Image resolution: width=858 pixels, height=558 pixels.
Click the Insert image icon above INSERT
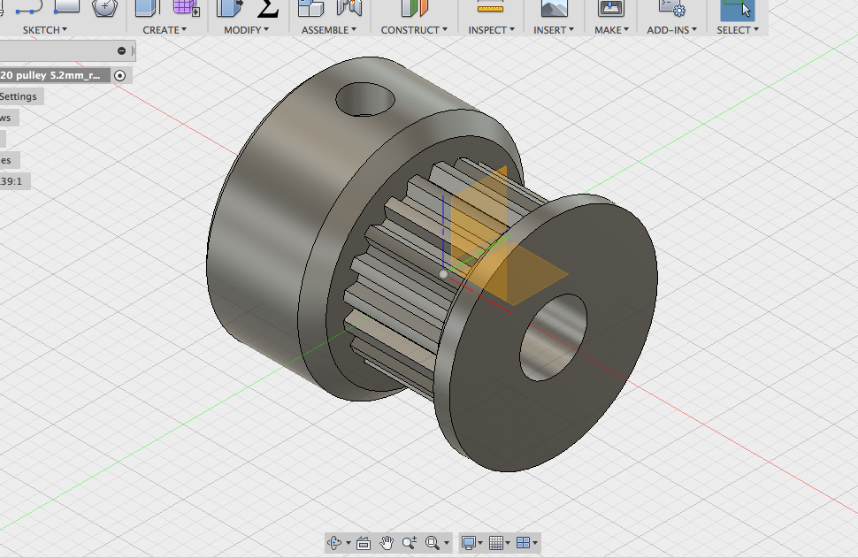[x=554, y=8]
